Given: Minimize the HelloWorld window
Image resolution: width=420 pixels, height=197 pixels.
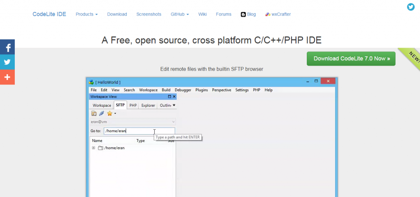Looking at the screenshot, I should point(308,81).
